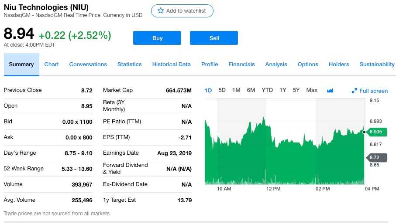Click the PE Ratio (TTM) label
The width and height of the screenshot is (396, 224).
[x=122, y=122]
